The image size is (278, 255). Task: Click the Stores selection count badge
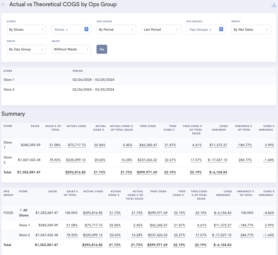tap(86, 29)
